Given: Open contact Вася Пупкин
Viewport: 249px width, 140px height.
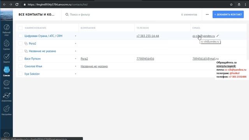Looking at the screenshot, I should click(33, 59).
